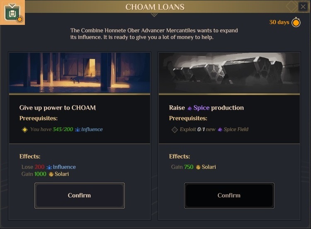The height and width of the screenshot is (229, 311).
Task: Expand the chevron below the CHOAM LOANS title
Action: [154, 15]
